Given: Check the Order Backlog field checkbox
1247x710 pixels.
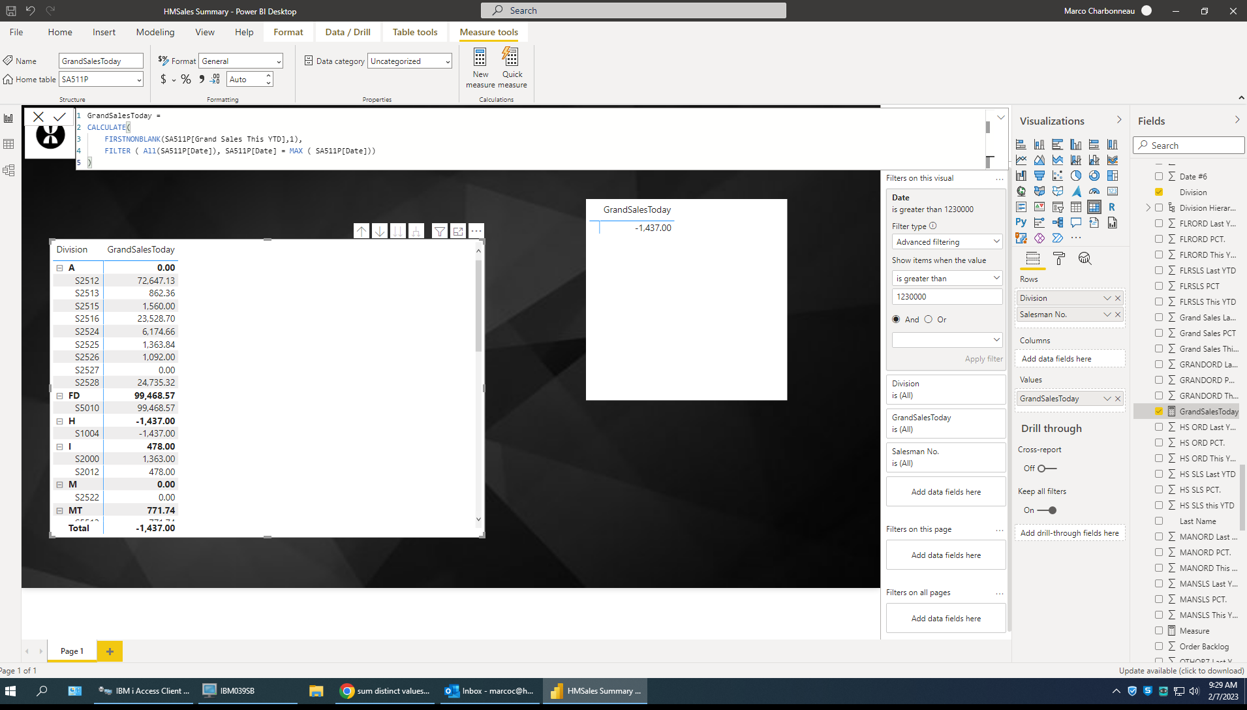Looking at the screenshot, I should coord(1159,646).
